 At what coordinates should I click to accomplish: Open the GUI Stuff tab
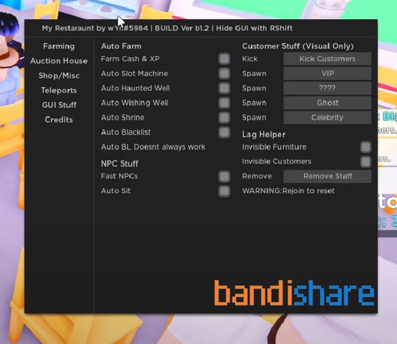click(59, 105)
